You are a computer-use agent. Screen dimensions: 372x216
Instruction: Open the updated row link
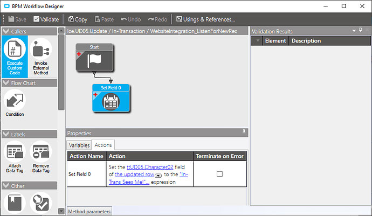tap(135, 175)
